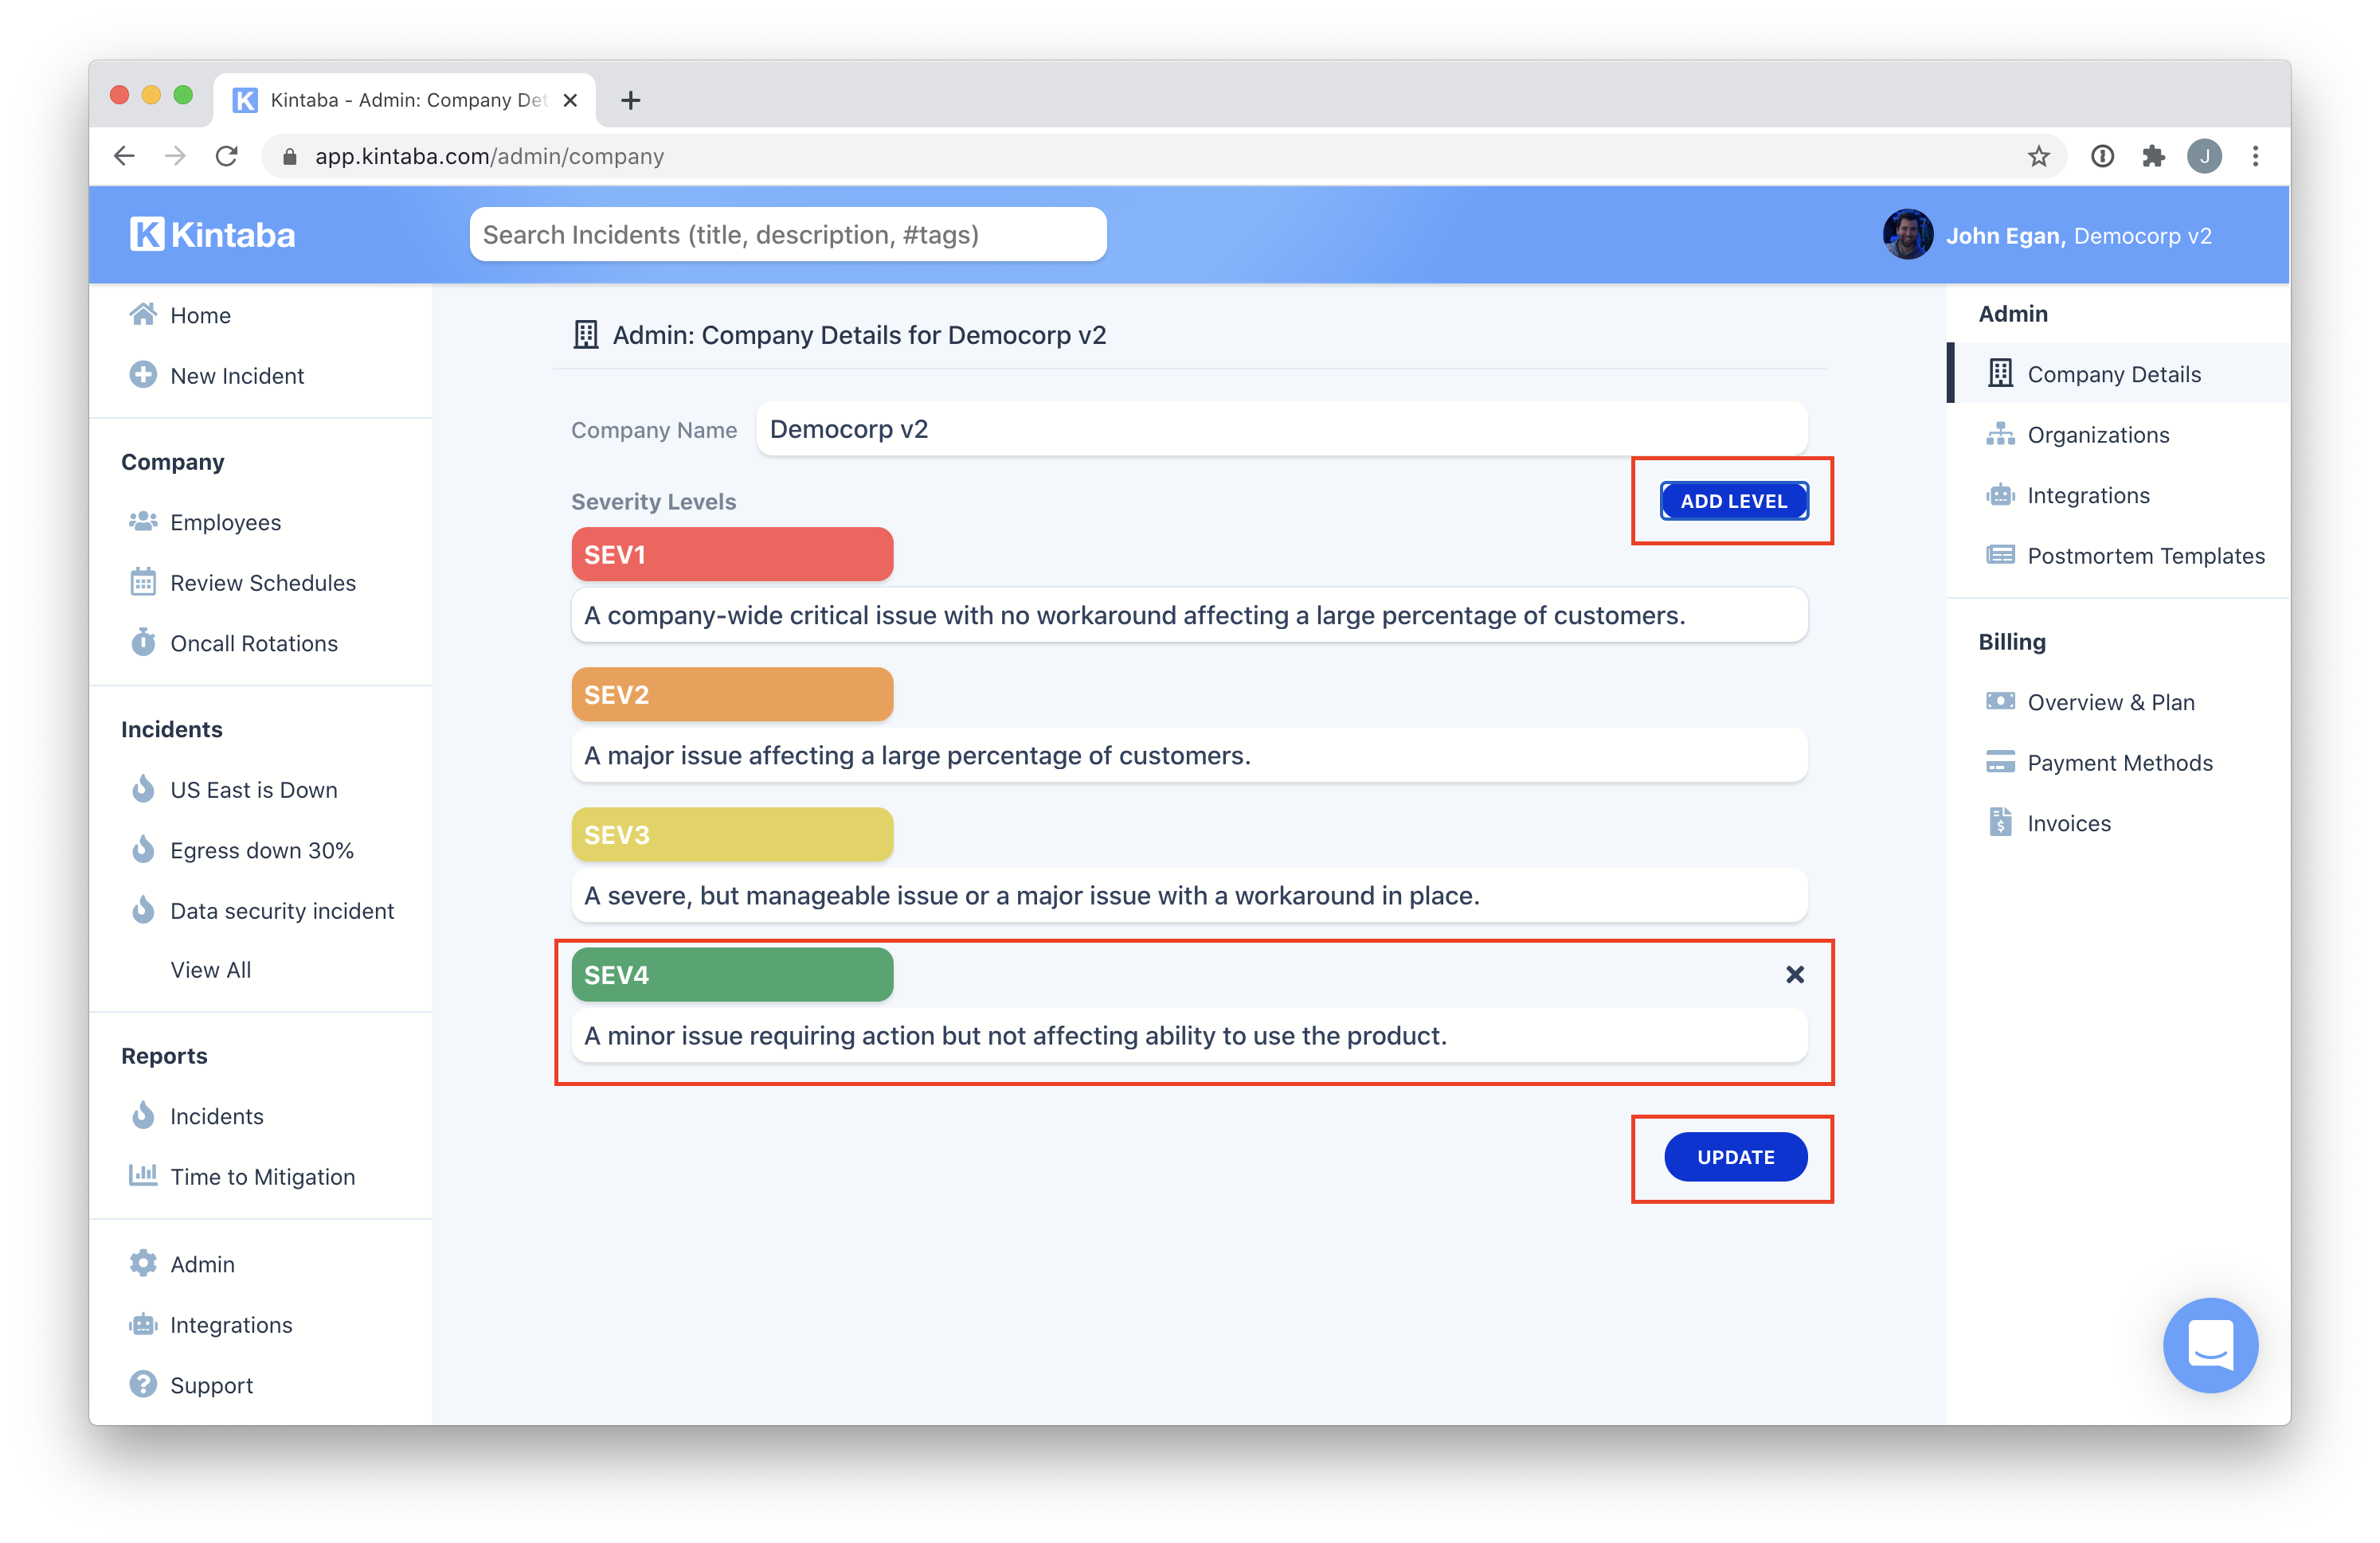
Task: Remove the SEV4 level with the X
Action: pyautogui.click(x=1794, y=975)
